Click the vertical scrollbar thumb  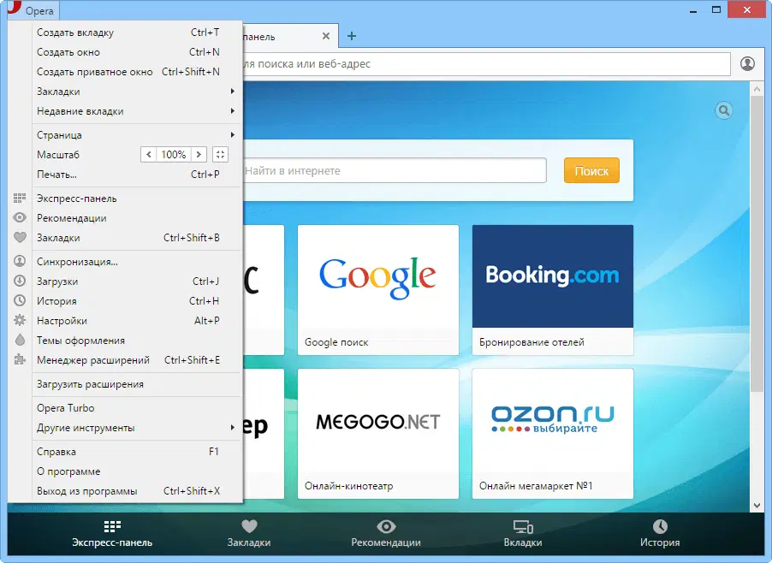757,244
